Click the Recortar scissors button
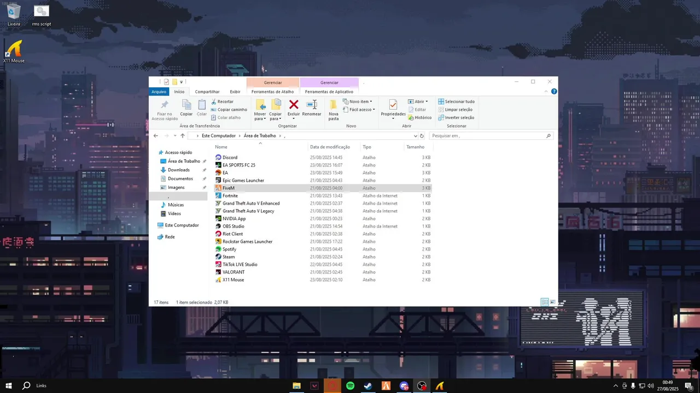Viewport: 700px width, 393px height. pyautogui.click(x=222, y=102)
